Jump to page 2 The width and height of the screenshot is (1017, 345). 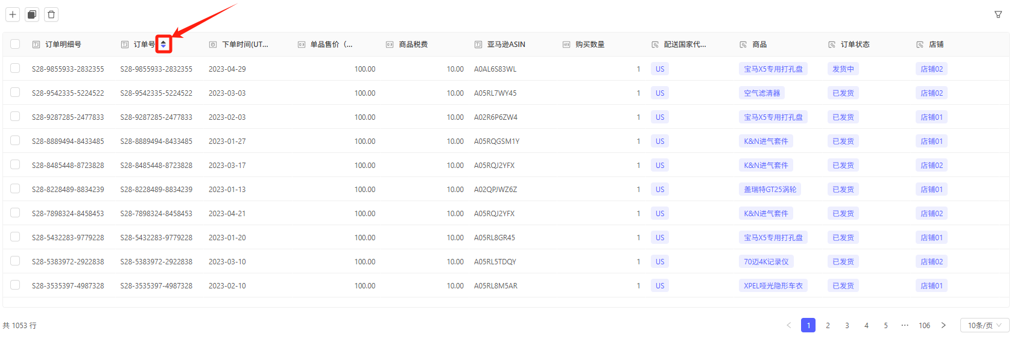tap(828, 325)
